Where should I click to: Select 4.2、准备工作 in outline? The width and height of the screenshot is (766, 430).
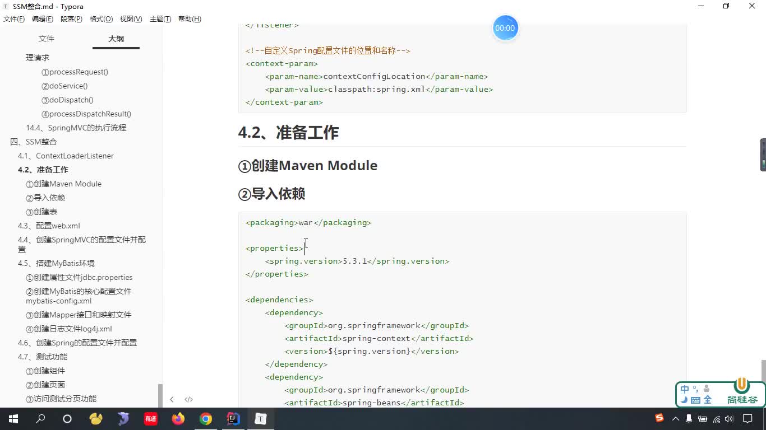pyautogui.click(x=43, y=170)
